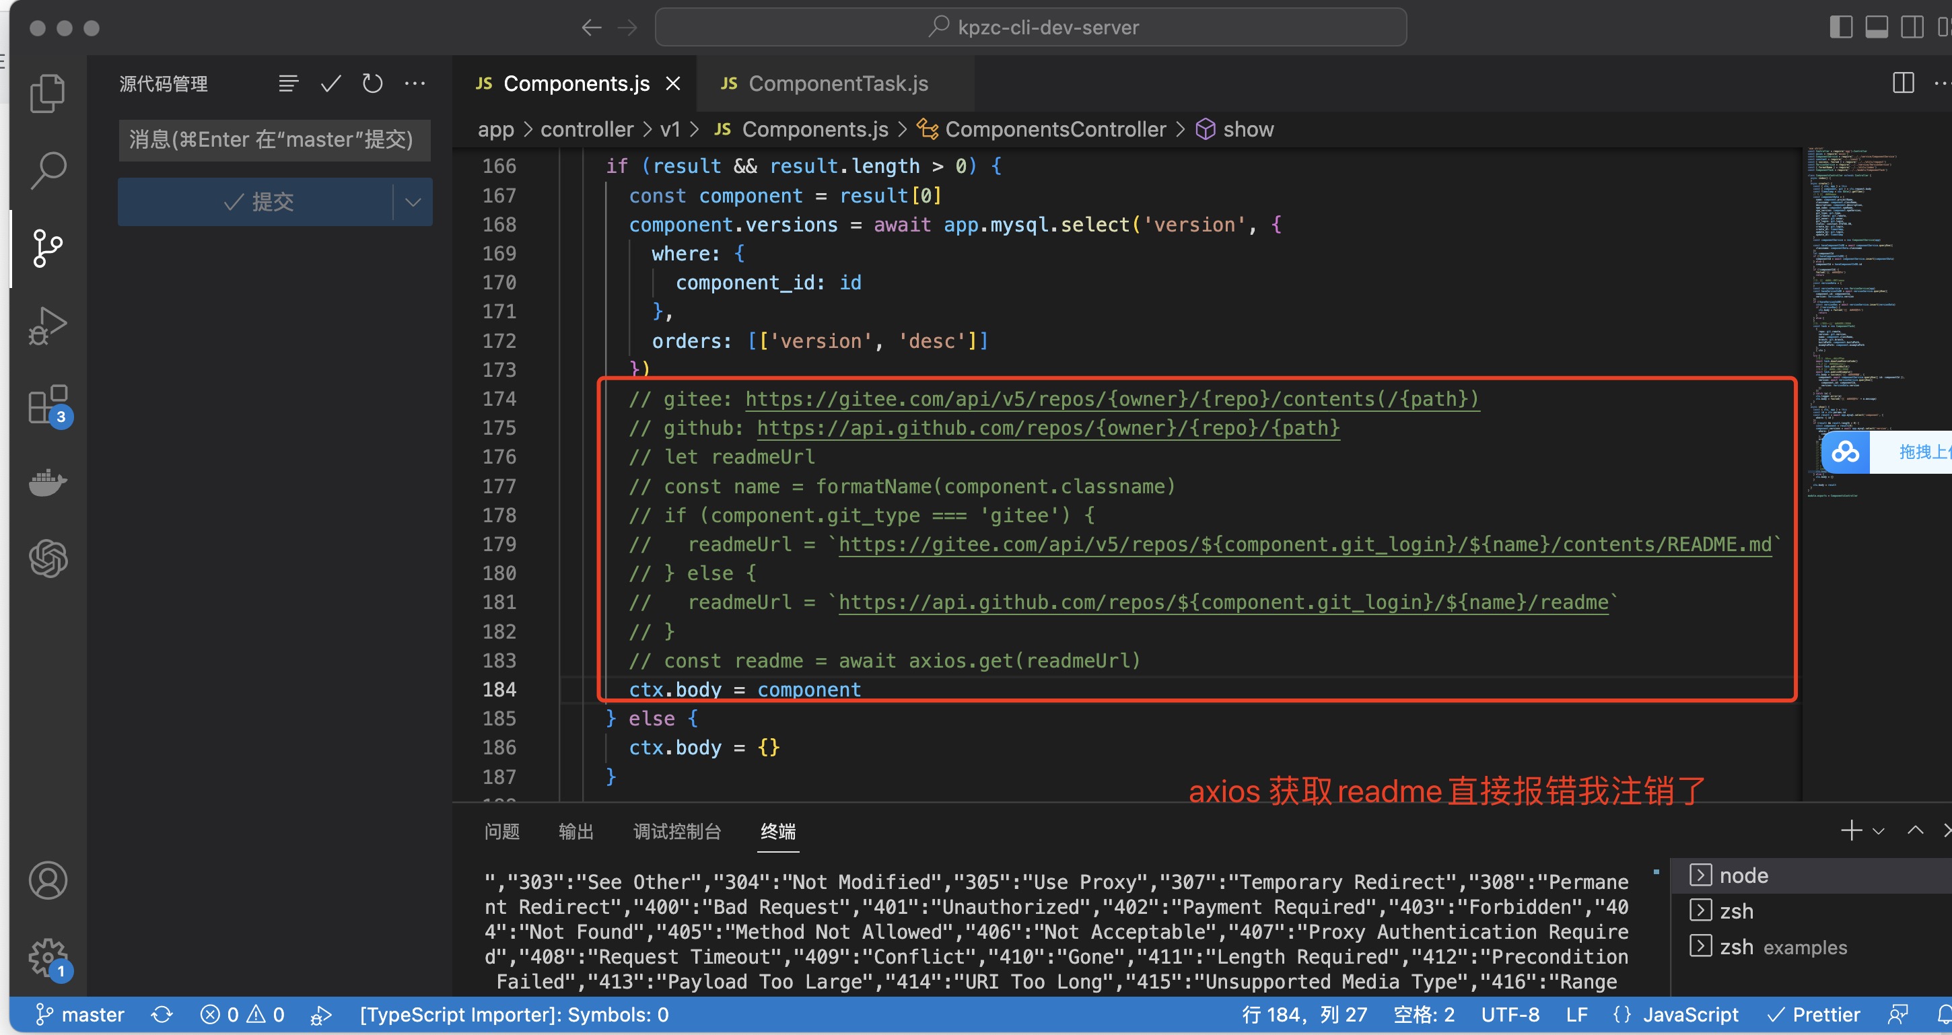Open the feedback icon in status bar

click(1897, 1015)
